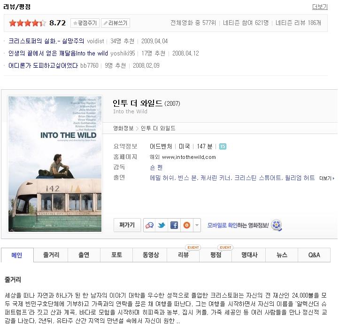
Task: Select the 명대사 tab
Action: (x=249, y=255)
